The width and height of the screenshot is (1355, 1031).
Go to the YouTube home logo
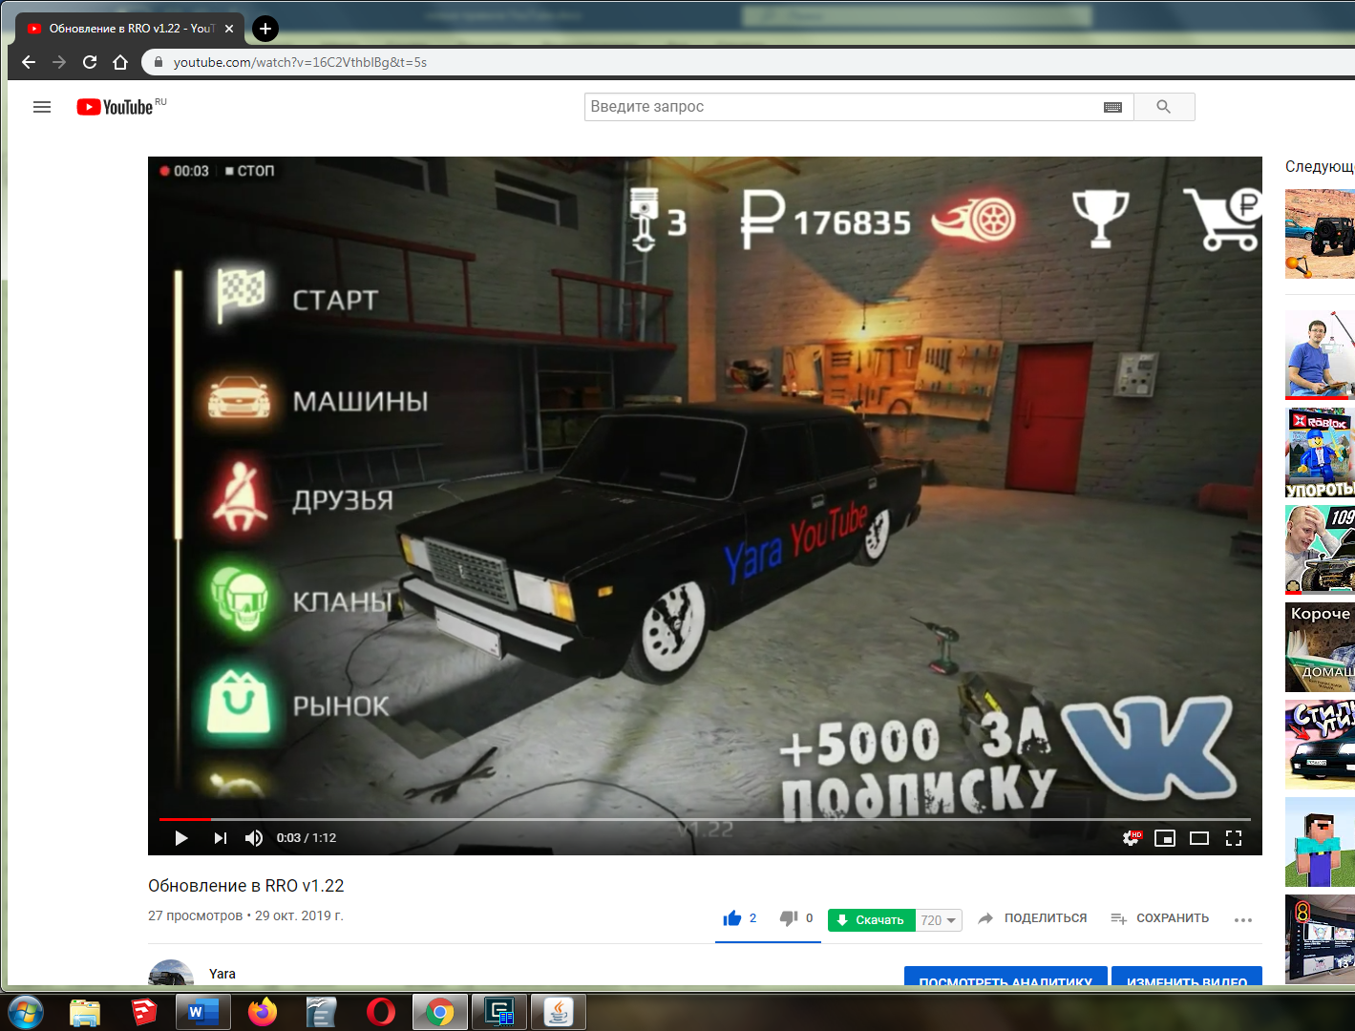116,107
